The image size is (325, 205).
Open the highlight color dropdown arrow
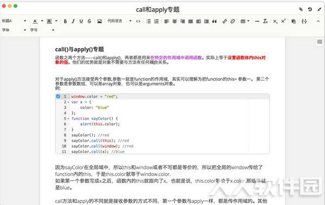click(x=56, y=21)
